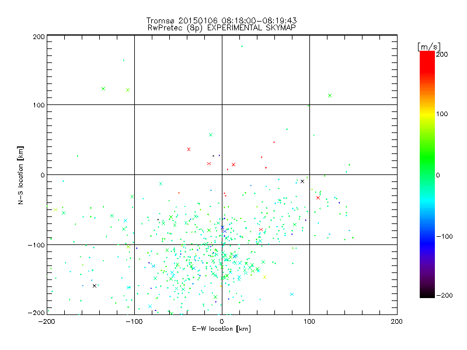Viewport: 467px width, 350px height.
Task: Click the E-W axis "200" tick label
Action: pyautogui.click(x=397, y=321)
